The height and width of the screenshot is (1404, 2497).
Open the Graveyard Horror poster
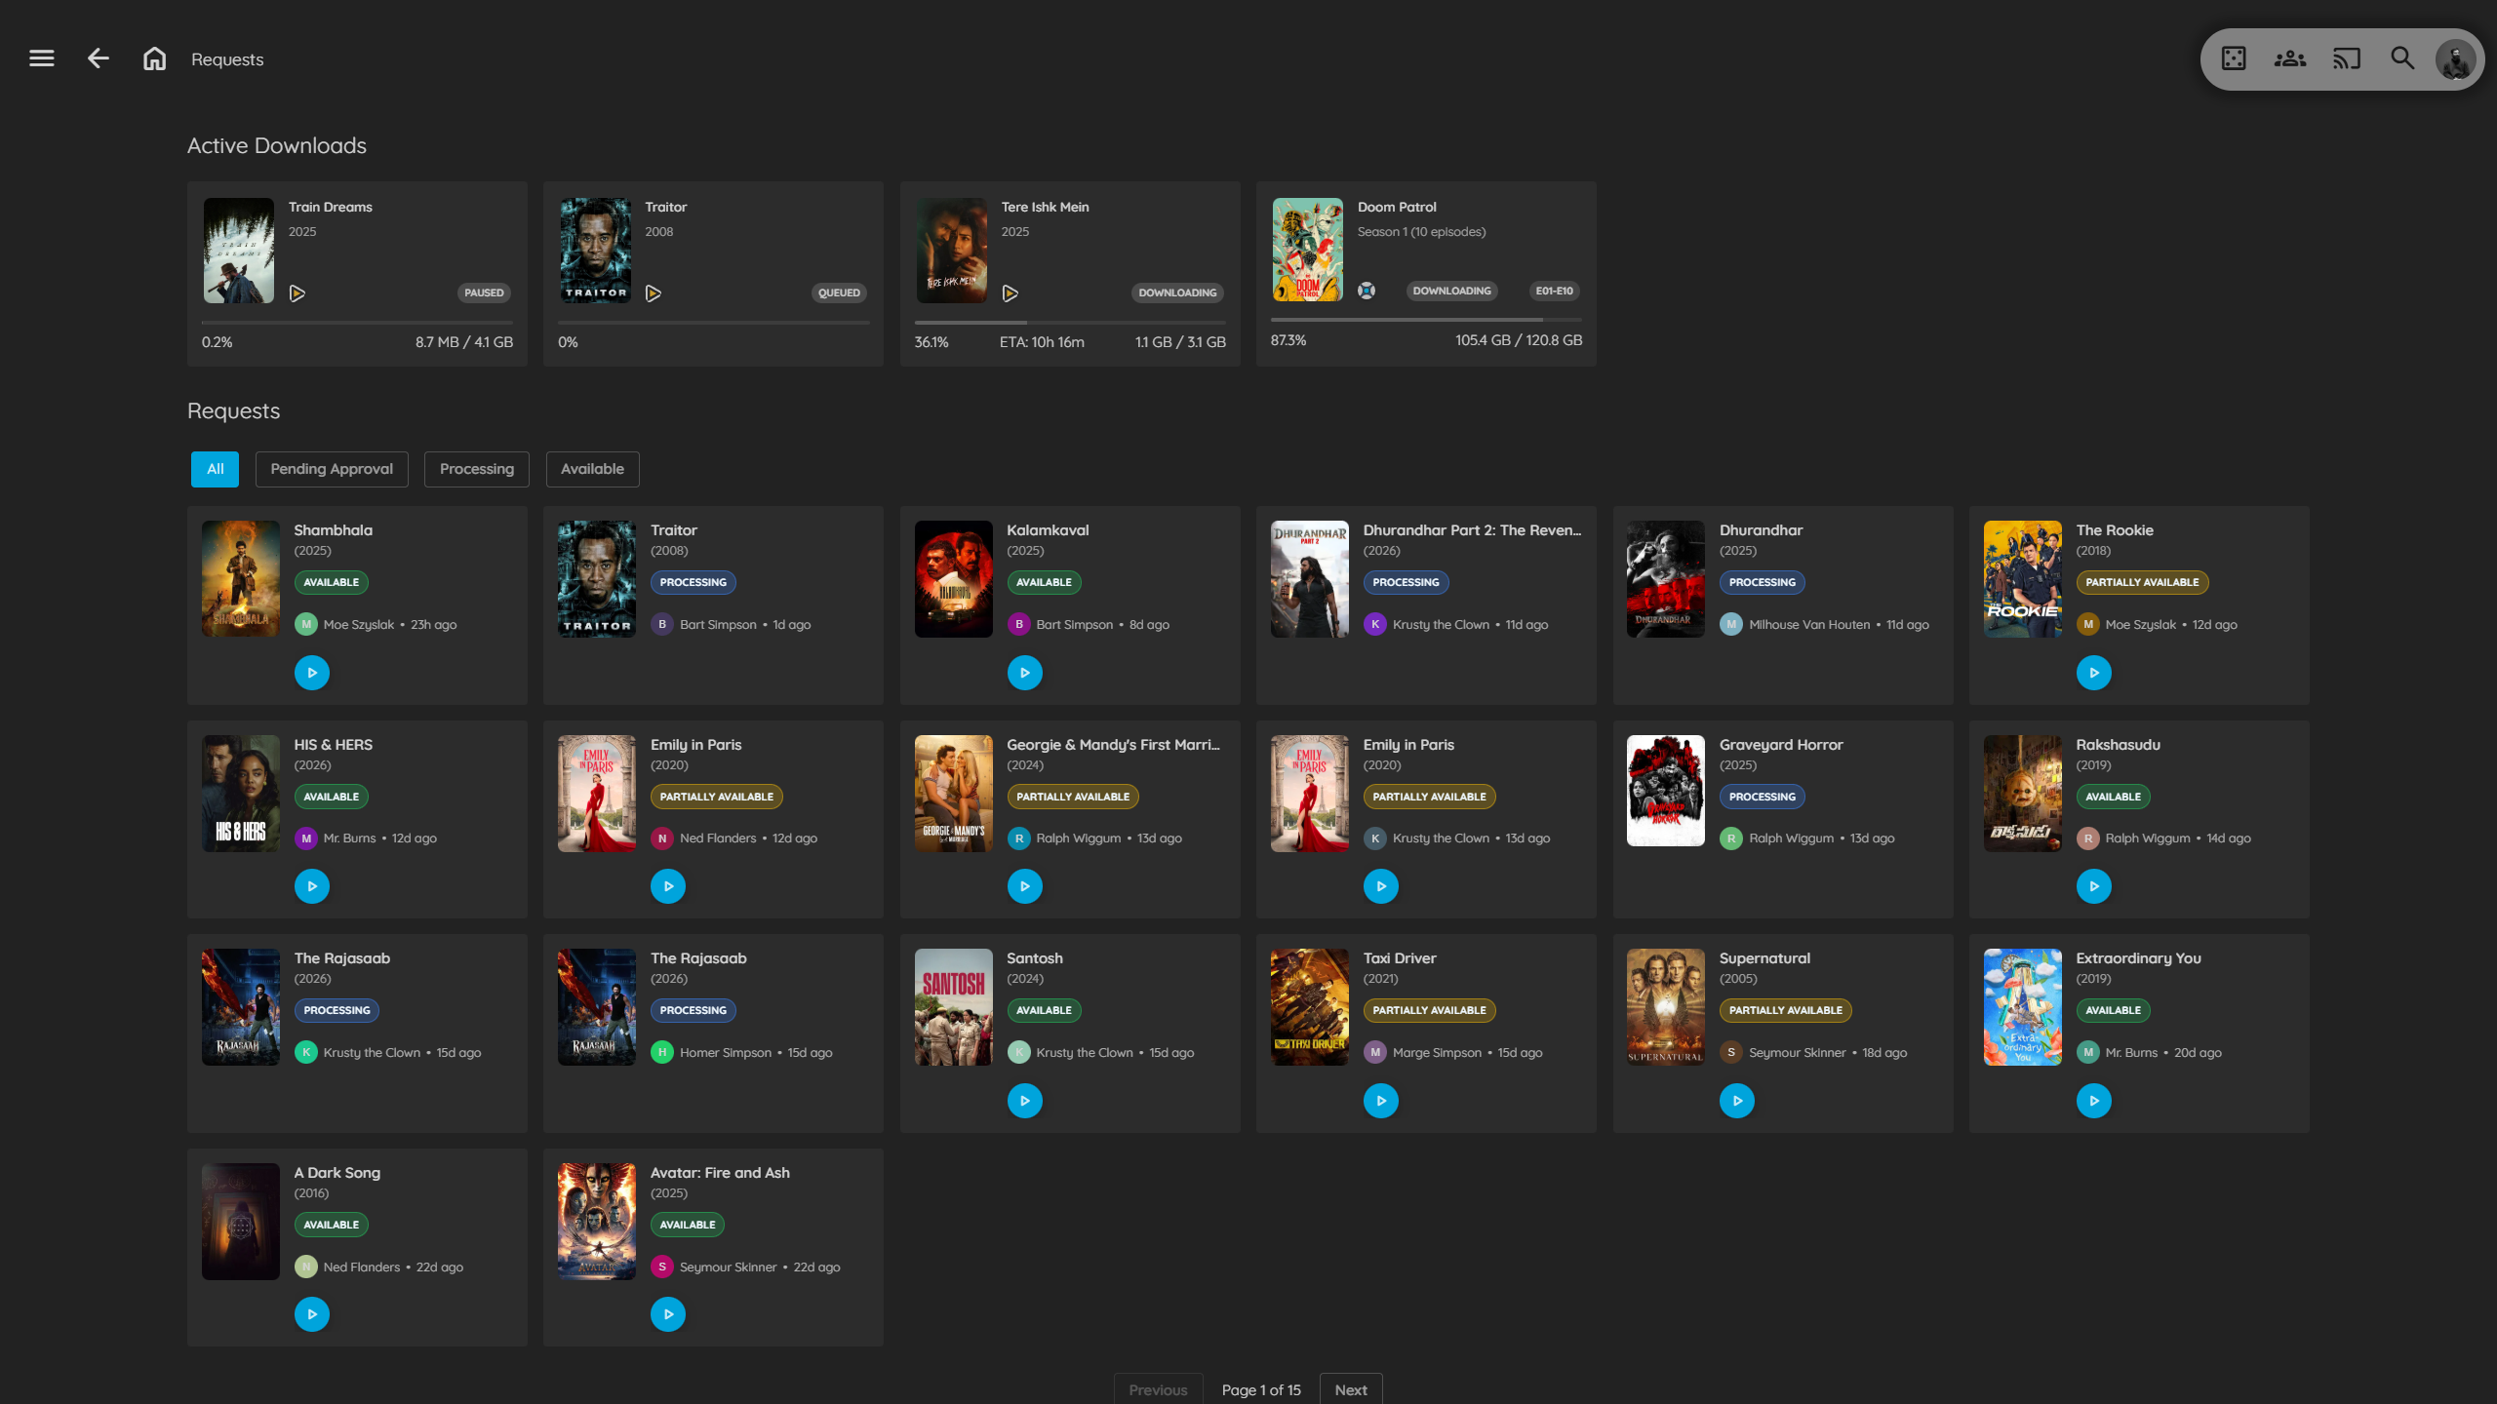[x=1666, y=791]
